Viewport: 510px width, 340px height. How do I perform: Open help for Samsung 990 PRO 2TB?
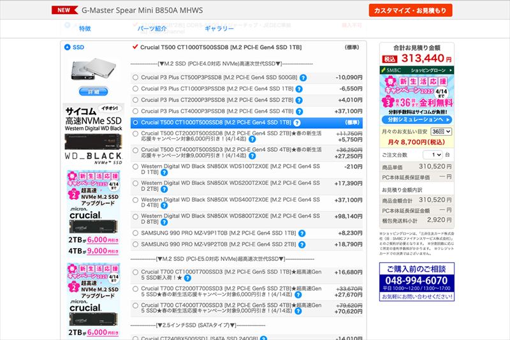[x=302, y=245]
